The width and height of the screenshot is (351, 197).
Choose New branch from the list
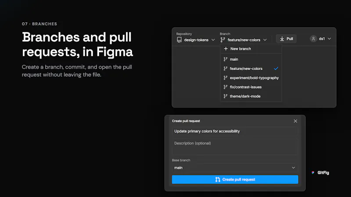pos(251,49)
